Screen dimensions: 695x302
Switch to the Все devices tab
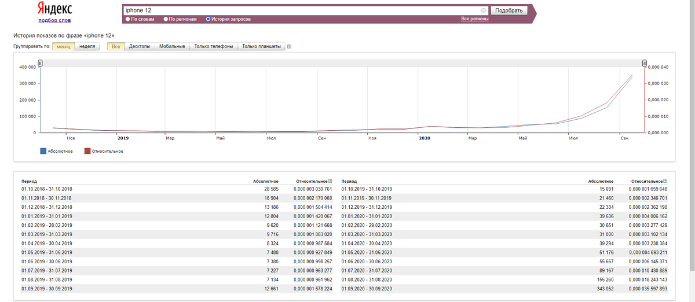coord(116,46)
